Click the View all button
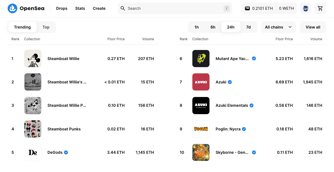Viewport: 334px width, 172px height. click(313, 27)
